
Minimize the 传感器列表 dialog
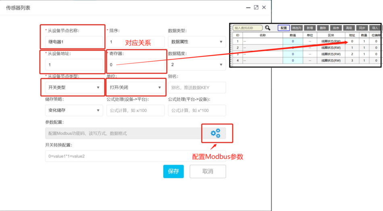[248, 8]
